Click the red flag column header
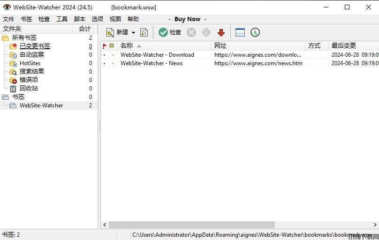The image size is (379, 240). click(105, 45)
